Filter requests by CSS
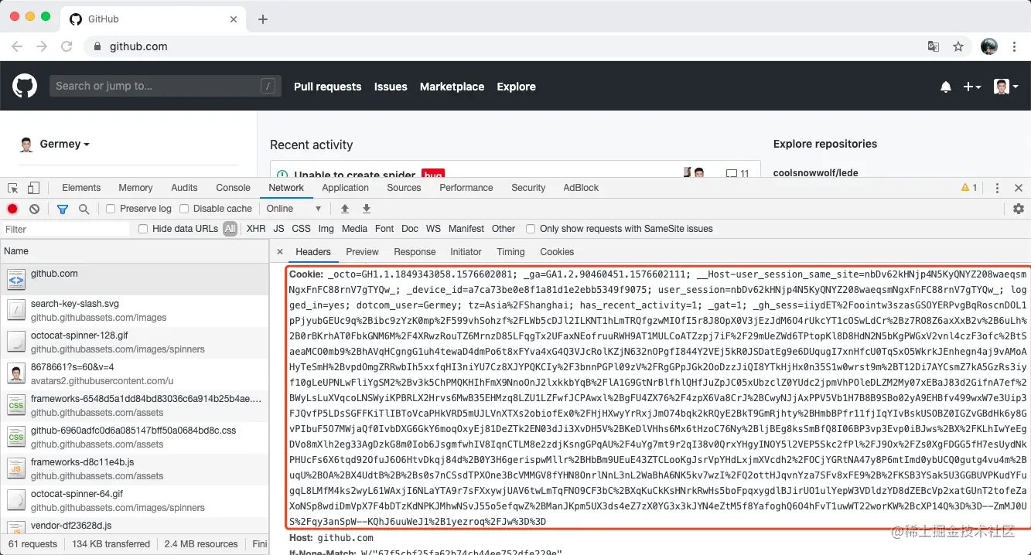The image size is (1031, 555). coord(301,229)
